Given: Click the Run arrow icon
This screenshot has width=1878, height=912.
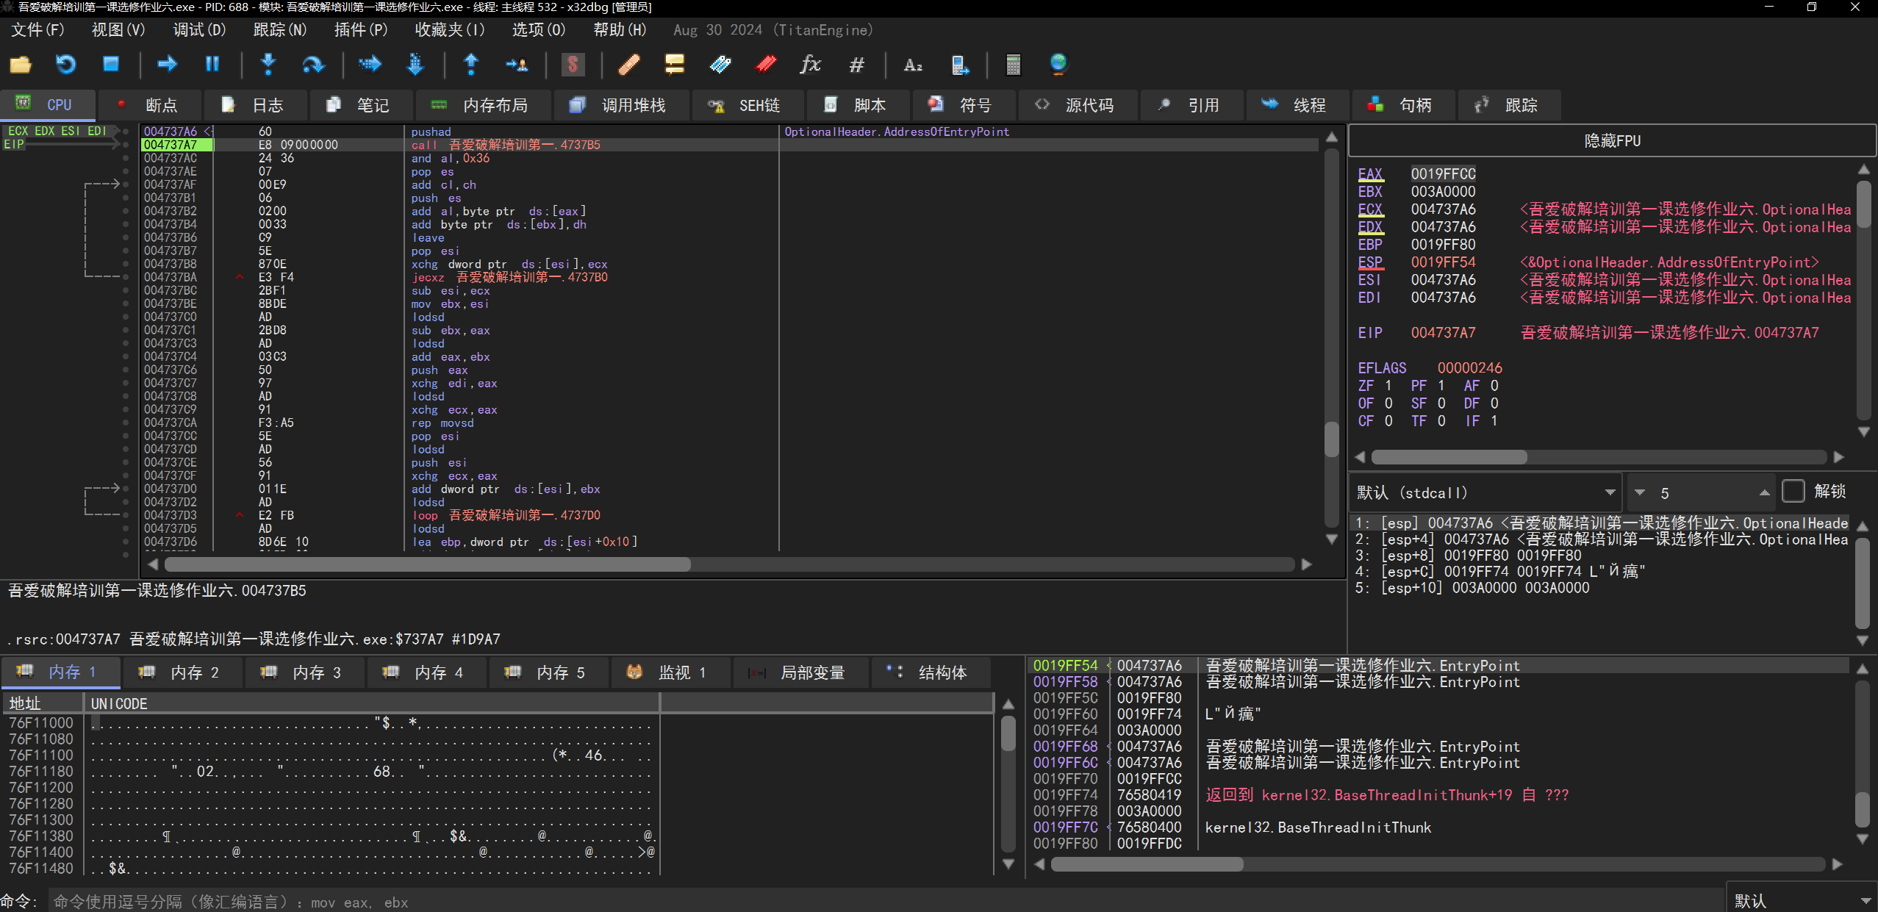Looking at the screenshot, I should pos(168,65).
